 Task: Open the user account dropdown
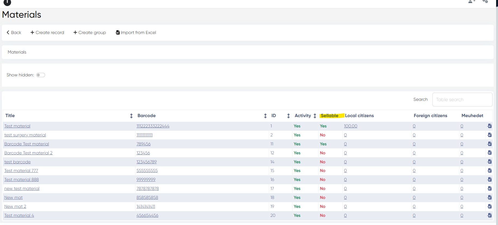click(x=471, y=2)
